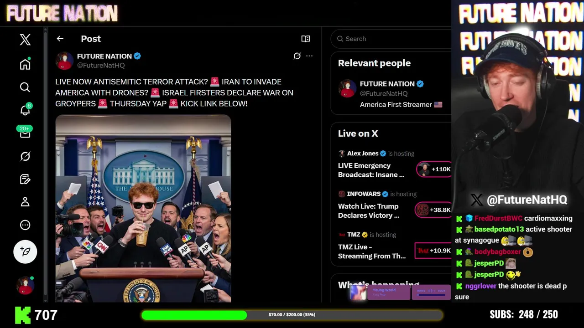Open Profile person icon in sidebar
Viewport: 584px width, 328px height.
[x=25, y=202]
